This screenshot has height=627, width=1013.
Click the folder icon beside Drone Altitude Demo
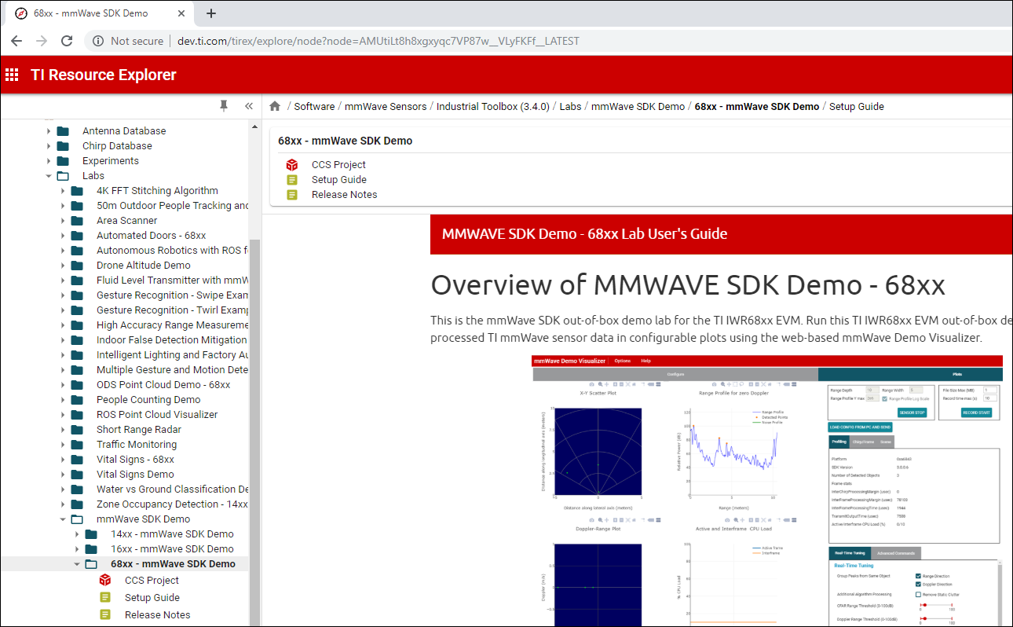78,266
